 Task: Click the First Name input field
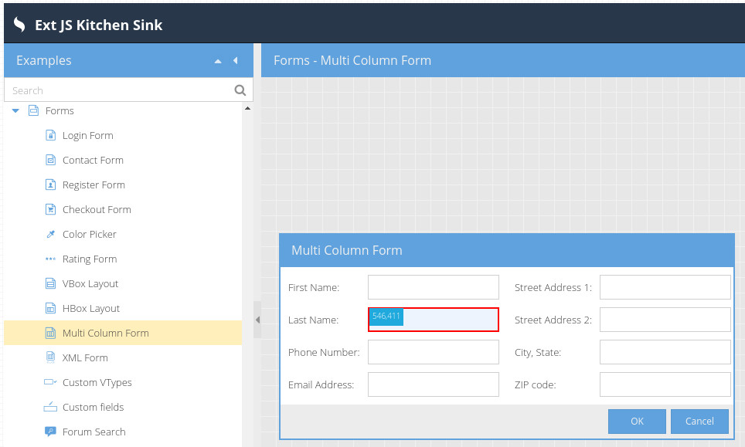pyautogui.click(x=433, y=287)
